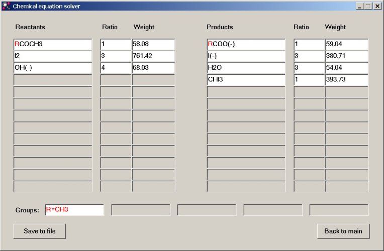
Task: Select ratio field of H2O row
Action: click(309, 68)
